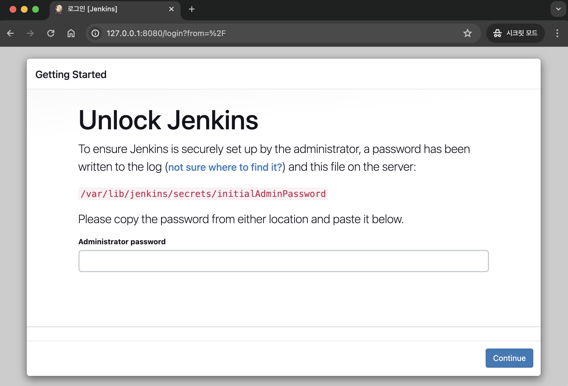Open 'not sure where to find it?' link
The image size is (568, 386).
click(x=225, y=167)
